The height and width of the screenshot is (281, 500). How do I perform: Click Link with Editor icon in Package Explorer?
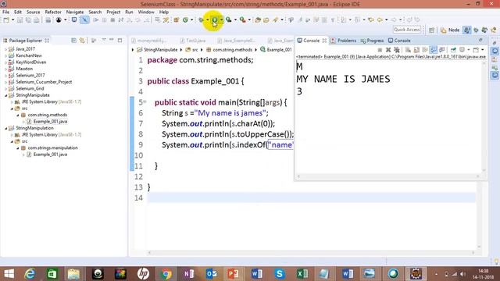click(82, 41)
